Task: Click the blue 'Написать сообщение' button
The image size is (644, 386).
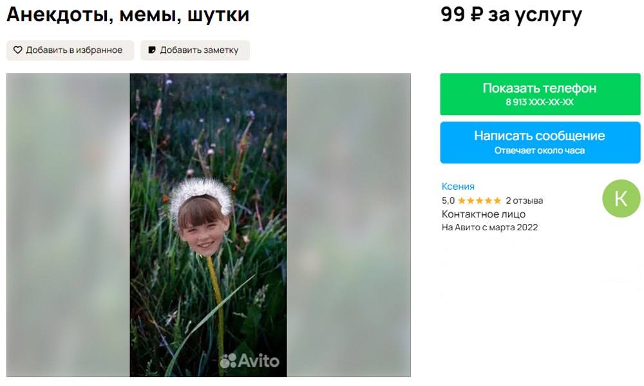Action: (540, 142)
